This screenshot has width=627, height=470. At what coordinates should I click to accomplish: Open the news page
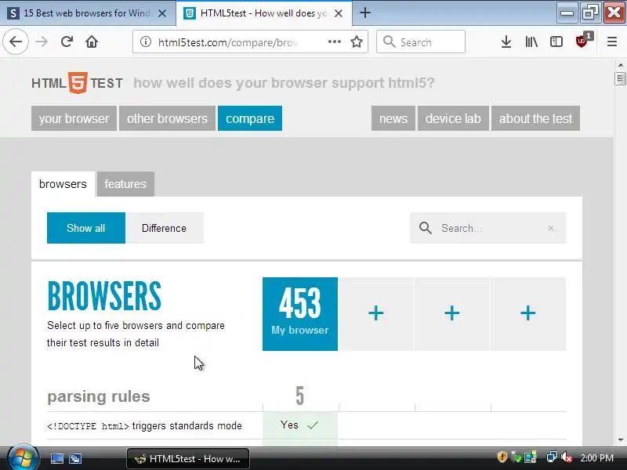click(x=393, y=118)
